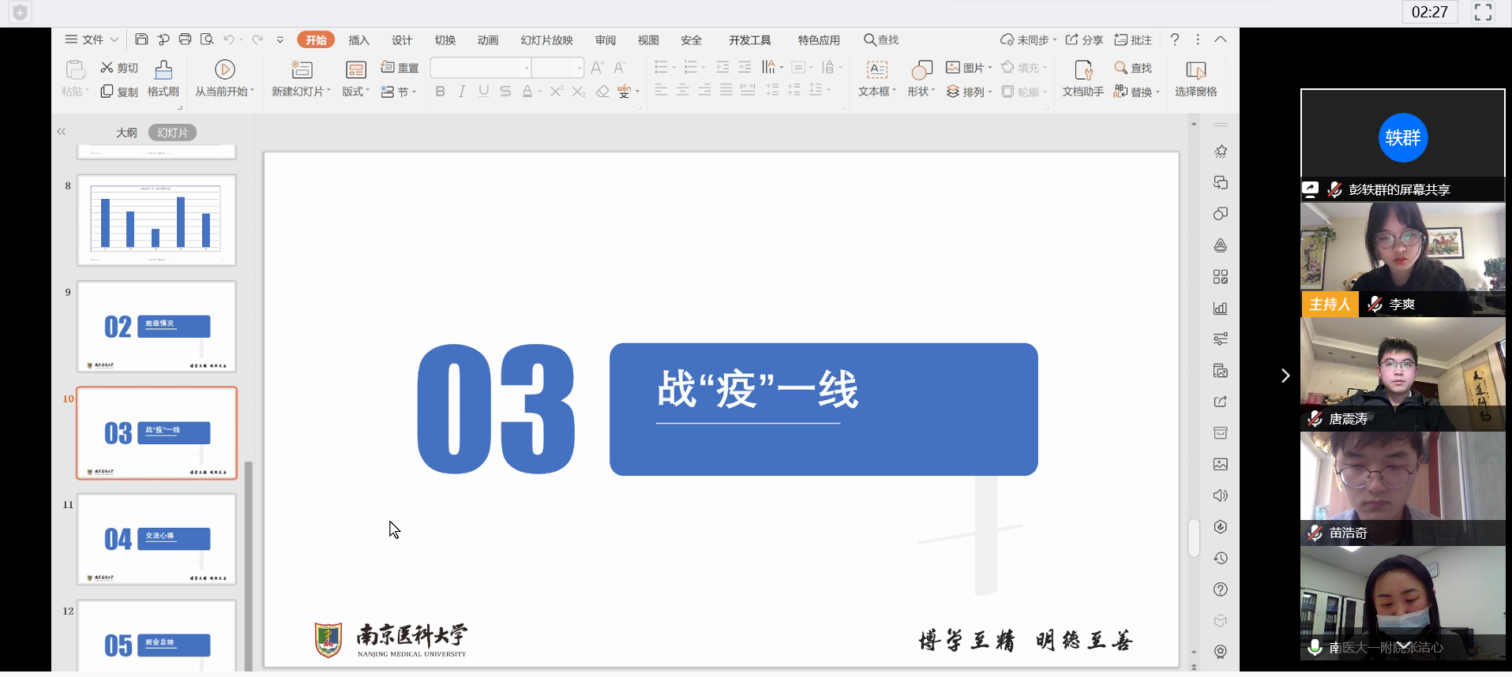Viewport: 1512px width, 677px height.
Task: Start slideshow from current slide icon
Action: click(224, 70)
